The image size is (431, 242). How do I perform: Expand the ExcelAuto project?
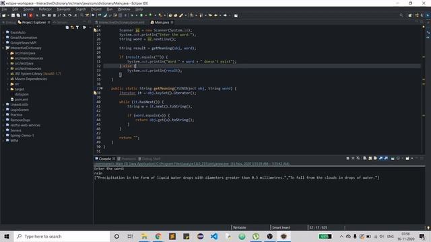point(3,32)
